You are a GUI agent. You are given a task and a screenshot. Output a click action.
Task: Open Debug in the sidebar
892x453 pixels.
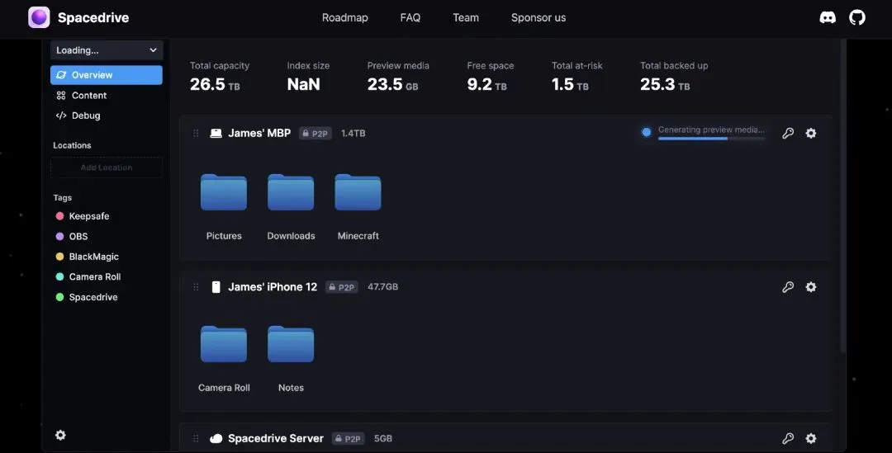point(78,116)
